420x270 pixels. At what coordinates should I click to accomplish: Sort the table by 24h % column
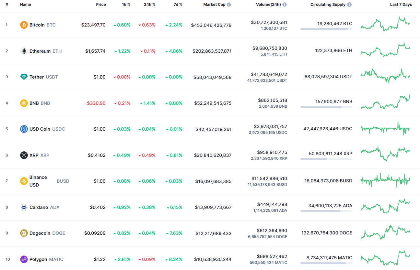149,4
